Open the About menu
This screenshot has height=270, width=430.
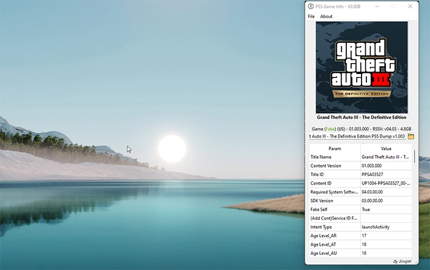(x=326, y=16)
